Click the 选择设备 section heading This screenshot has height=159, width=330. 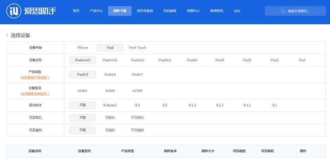point(20,35)
